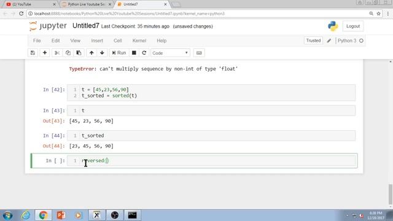Open the Kernel menu
This screenshot has height=221, width=393.
(139, 41)
